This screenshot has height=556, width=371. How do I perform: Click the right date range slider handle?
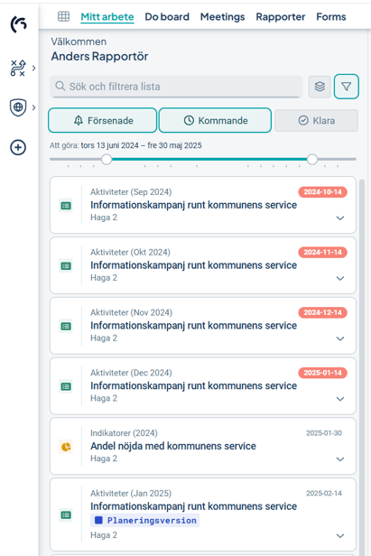312,160
